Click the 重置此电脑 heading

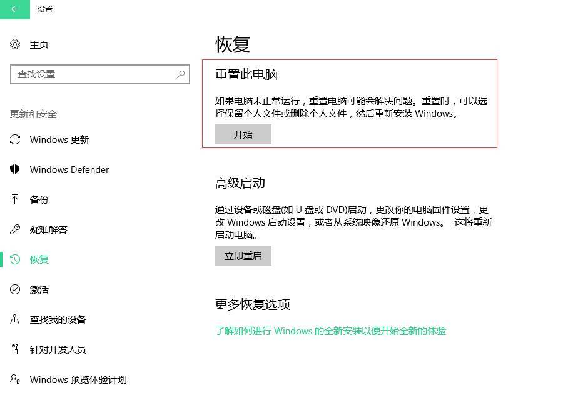pyautogui.click(x=246, y=74)
